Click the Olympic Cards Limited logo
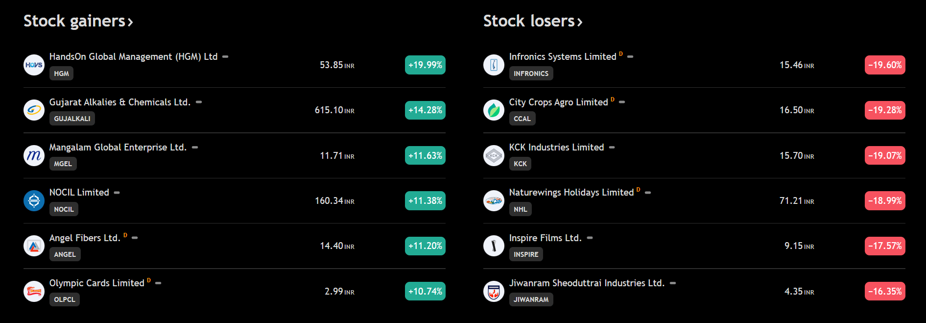 (x=34, y=291)
